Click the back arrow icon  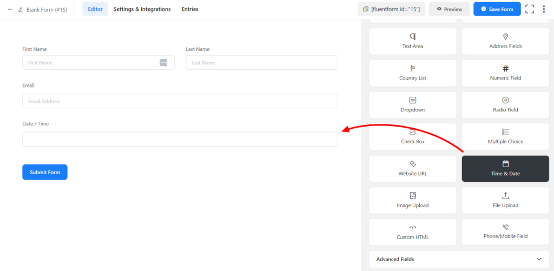click(10, 9)
